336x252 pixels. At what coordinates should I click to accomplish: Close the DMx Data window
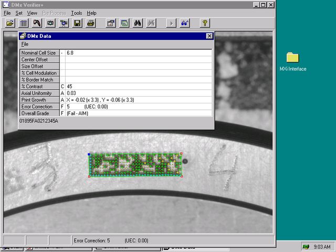[x=209, y=36]
